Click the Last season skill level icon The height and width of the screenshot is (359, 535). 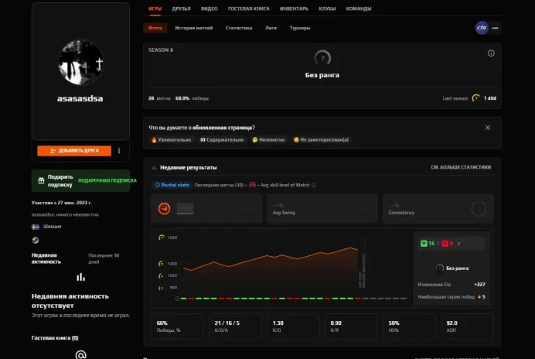[x=475, y=98]
